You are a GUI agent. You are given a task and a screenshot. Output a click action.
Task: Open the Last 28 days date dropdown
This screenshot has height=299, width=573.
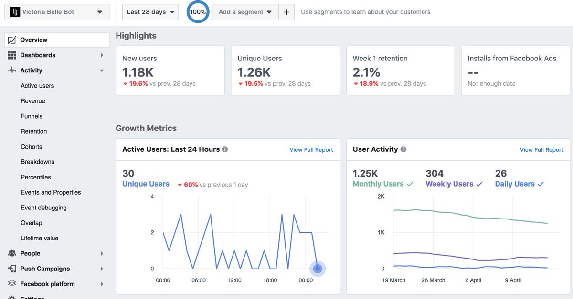click(x=150, y=11)
